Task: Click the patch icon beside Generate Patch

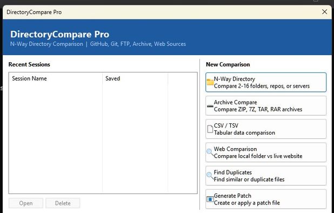Action: (x=210, y=199)
